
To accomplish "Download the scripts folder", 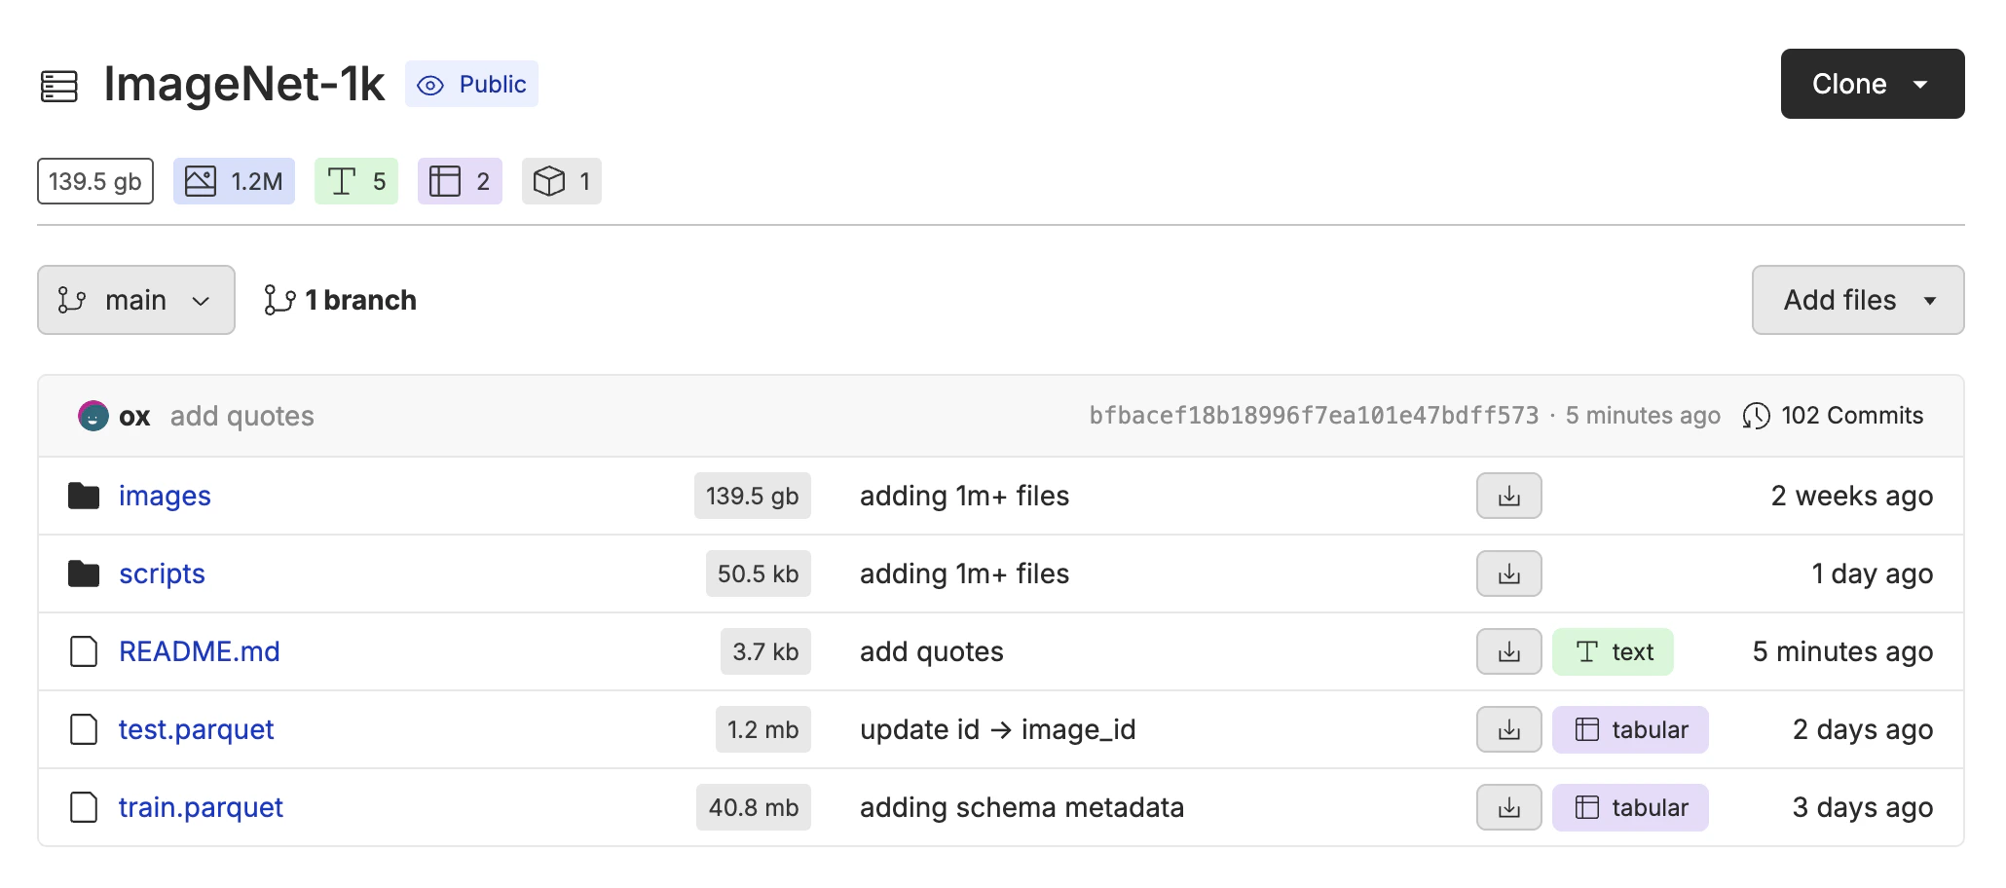I will point(1508,573).
